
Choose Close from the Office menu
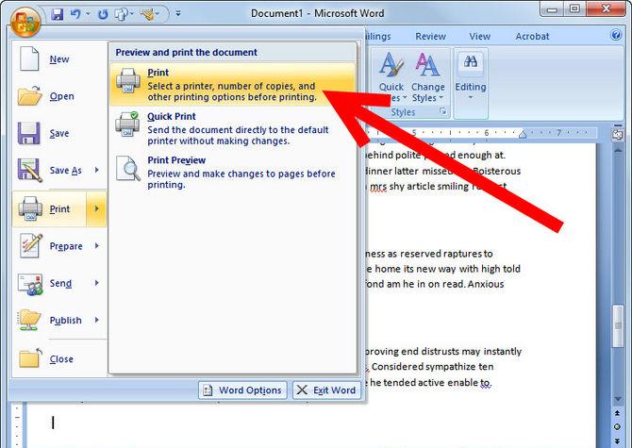[59, 359]
